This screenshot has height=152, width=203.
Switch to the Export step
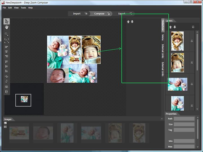click(124, 13)
